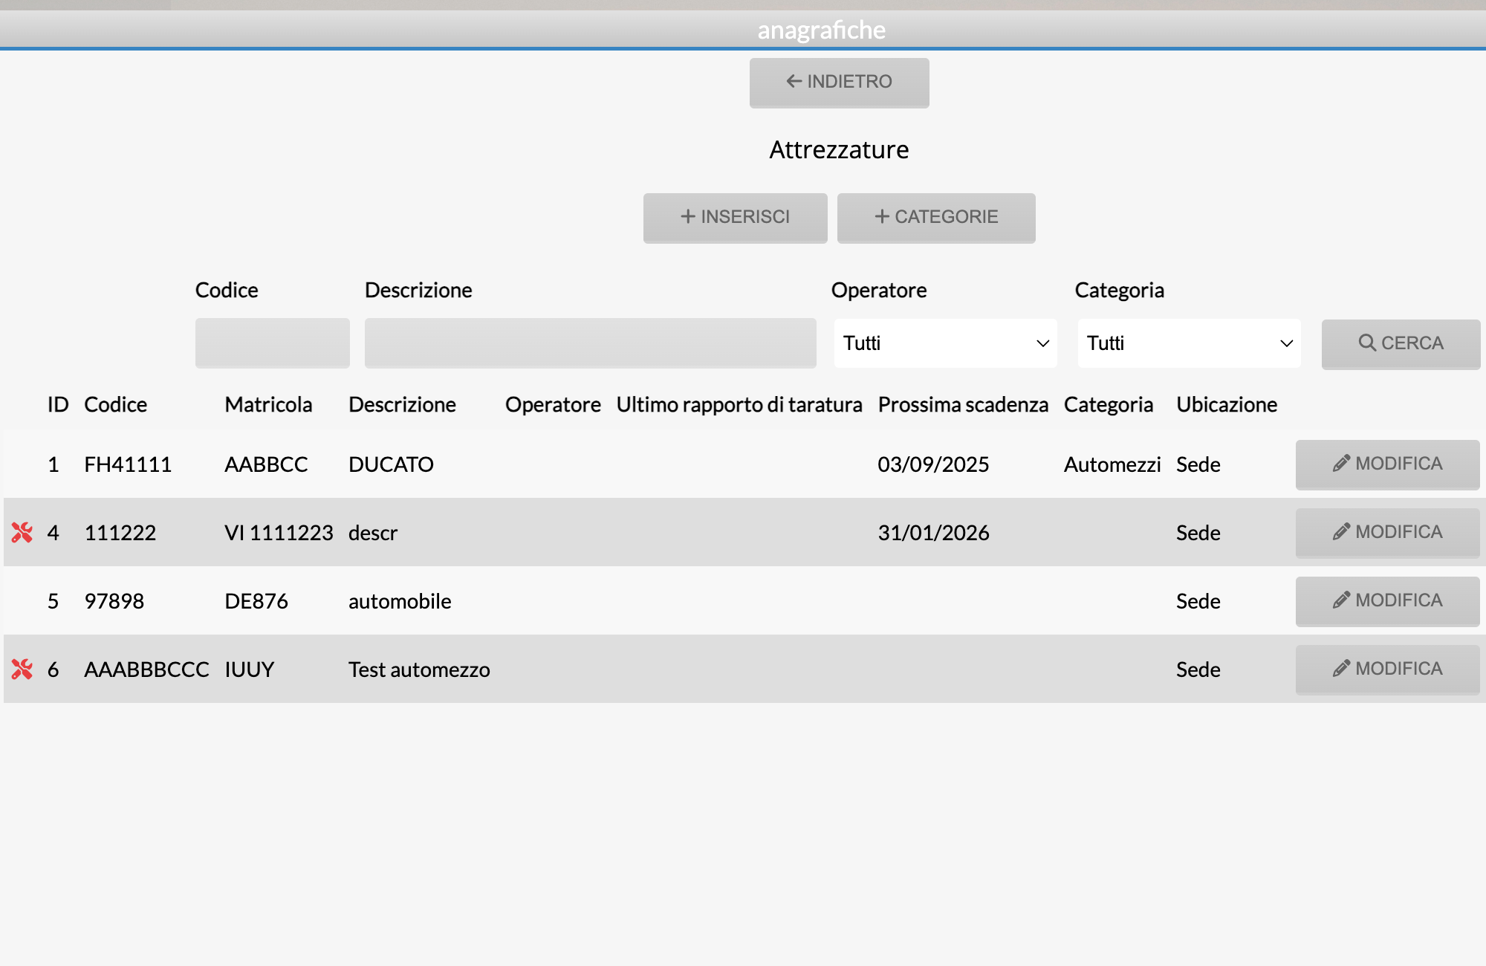Click Ubicazione column header
Screen dimensions: 1486x966
pyautogui.click(x=1227, y=405)
